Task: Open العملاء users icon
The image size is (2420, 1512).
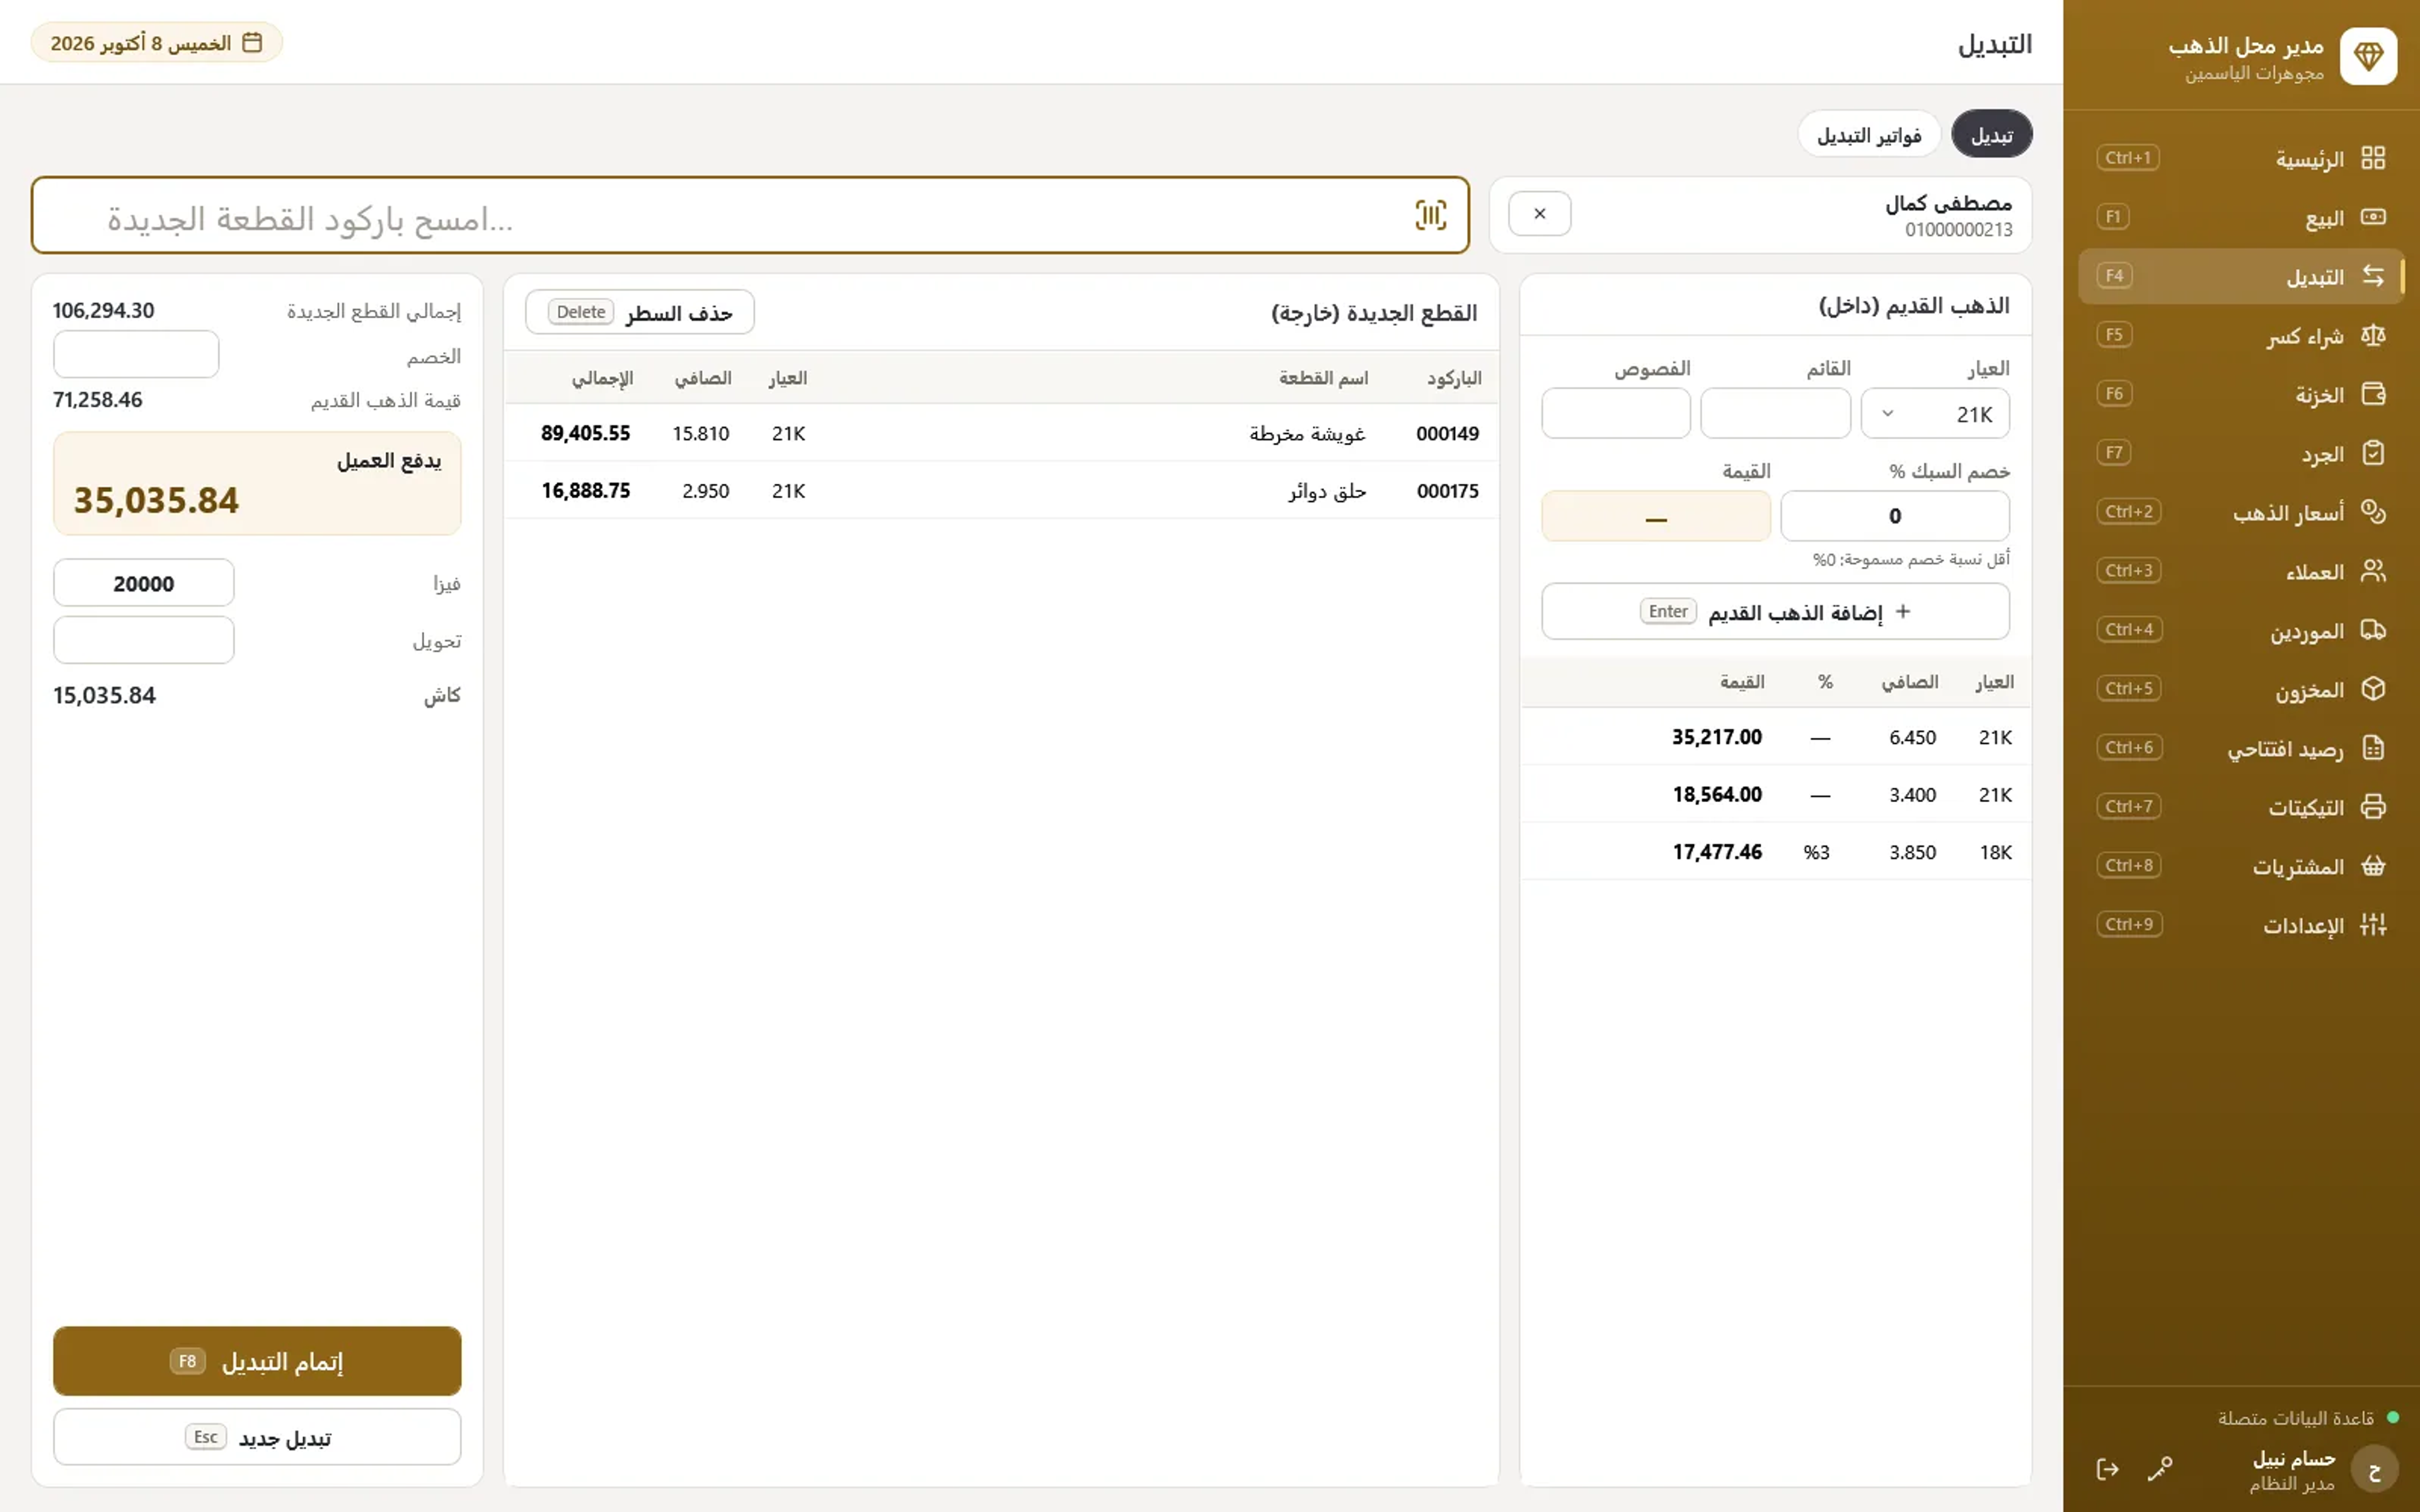Action: point(2373,571)
